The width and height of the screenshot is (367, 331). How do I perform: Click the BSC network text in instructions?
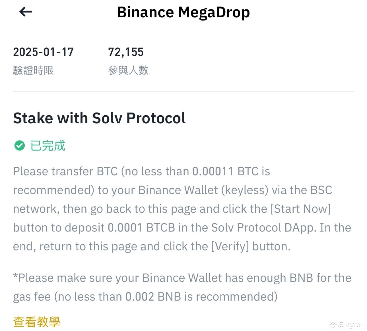click(x=321, y=190)
